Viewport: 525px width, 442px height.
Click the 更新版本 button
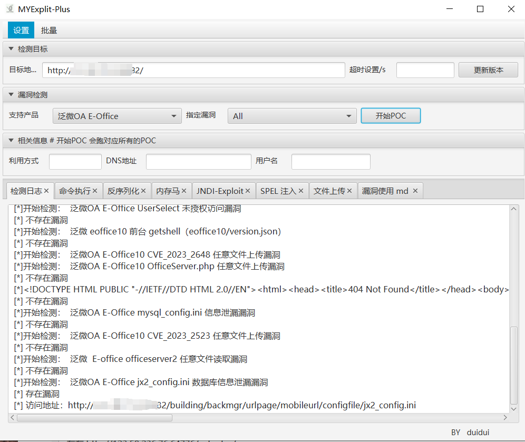(x=489, y=70)
